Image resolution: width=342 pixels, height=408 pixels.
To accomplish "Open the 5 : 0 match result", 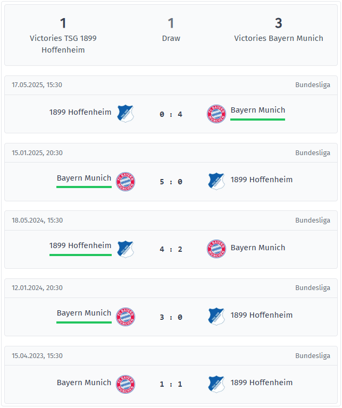I will click(x=171, y=182).
